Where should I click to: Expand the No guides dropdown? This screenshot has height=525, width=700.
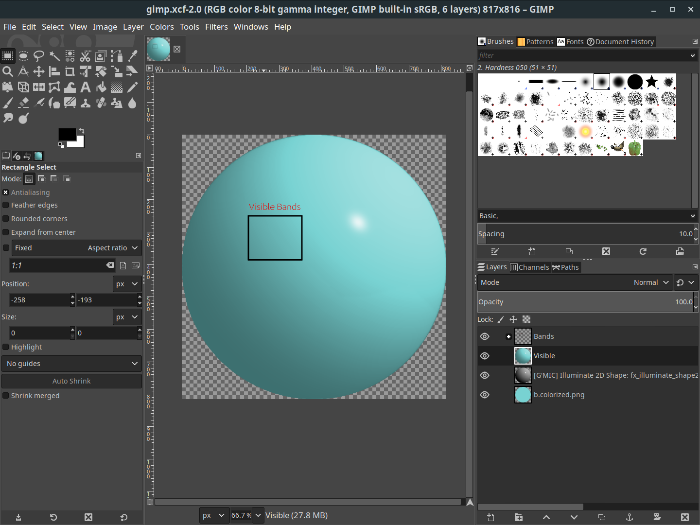tap(72, 364)
